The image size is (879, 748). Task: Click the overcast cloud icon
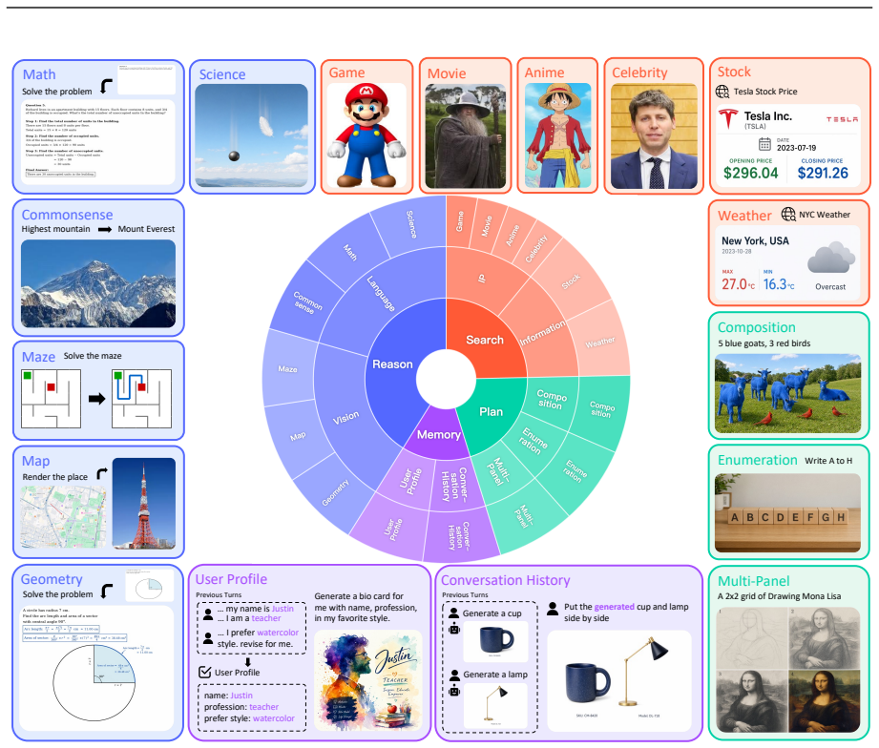pos(831,258)
